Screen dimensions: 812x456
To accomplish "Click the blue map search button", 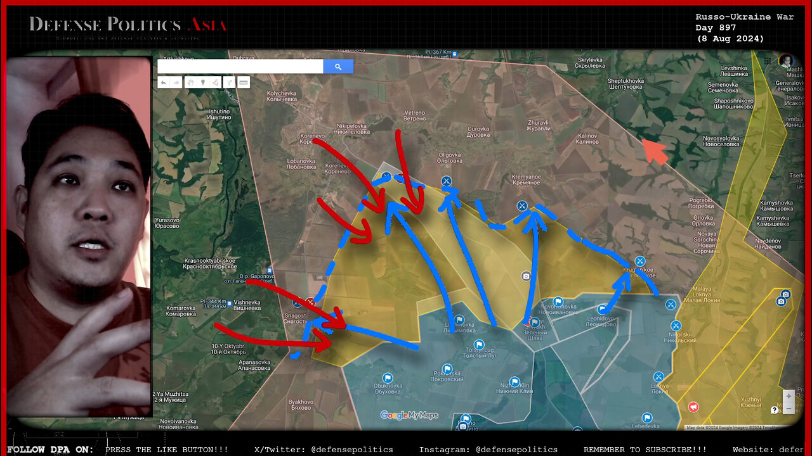I will point(338,66).
